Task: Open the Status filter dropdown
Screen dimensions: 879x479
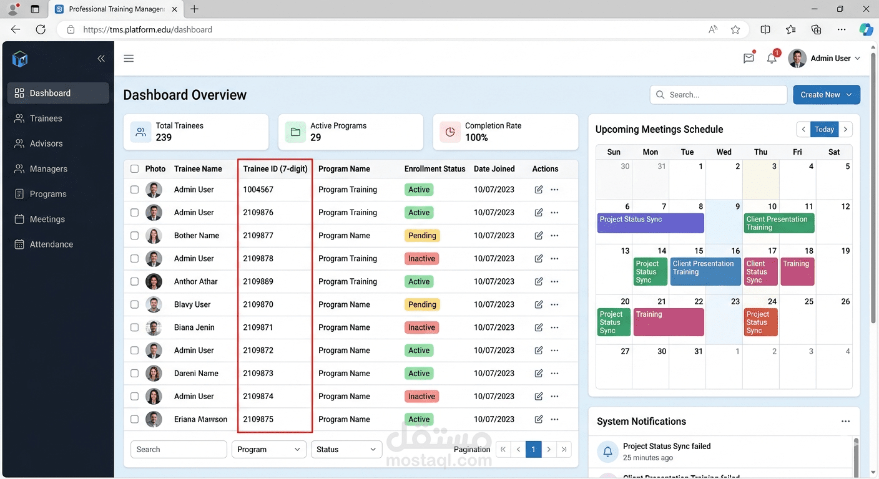Action: (346, 449)
